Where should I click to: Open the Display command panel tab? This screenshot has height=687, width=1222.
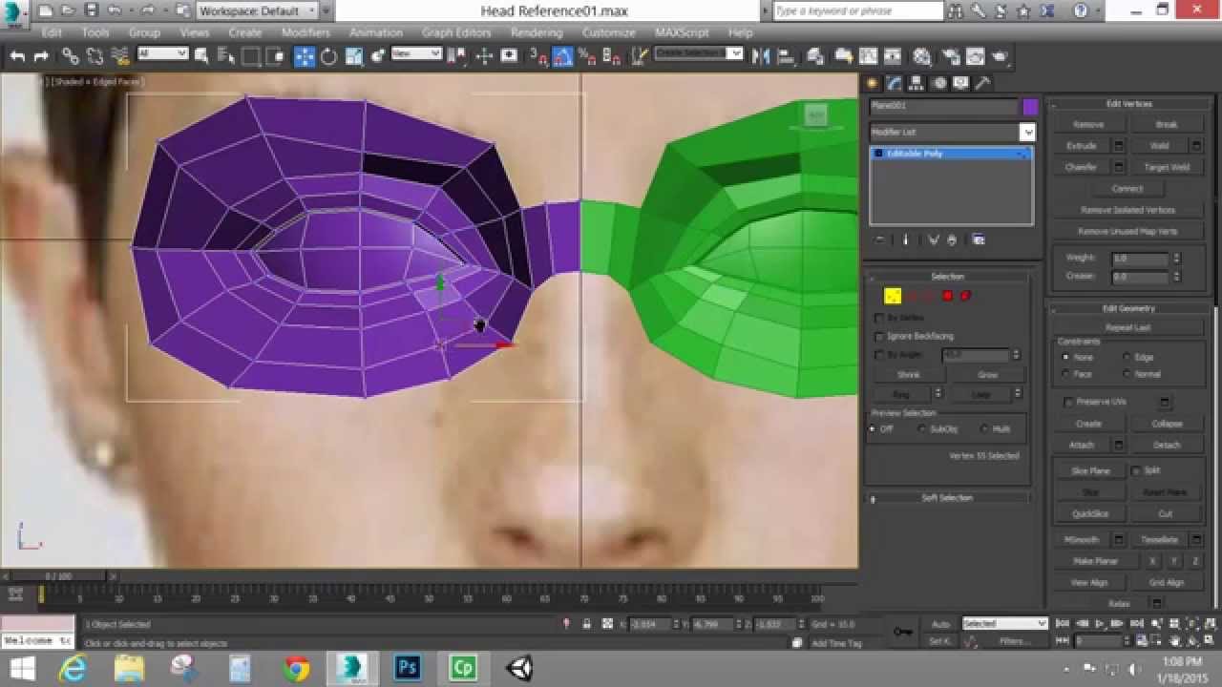[x=960, y=83]
